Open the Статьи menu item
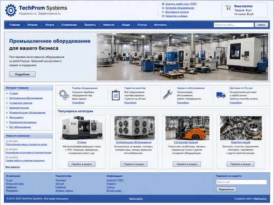Screen dimensions: 274x205 pos(142,25)
